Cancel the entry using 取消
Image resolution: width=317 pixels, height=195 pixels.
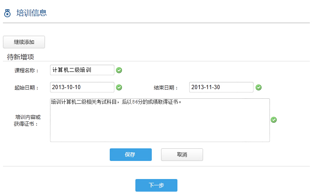(182, 155)
